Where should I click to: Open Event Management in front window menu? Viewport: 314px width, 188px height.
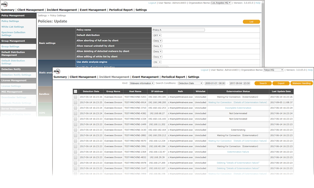point(145,77)
